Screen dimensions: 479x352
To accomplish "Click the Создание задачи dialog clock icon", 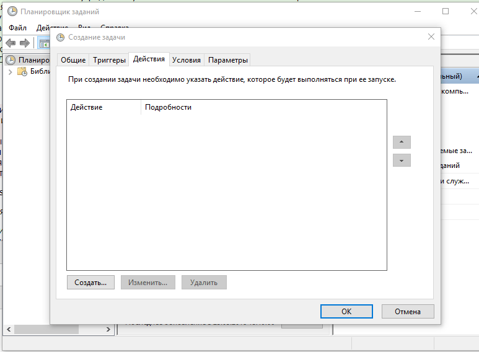I will tap(61, 37).
